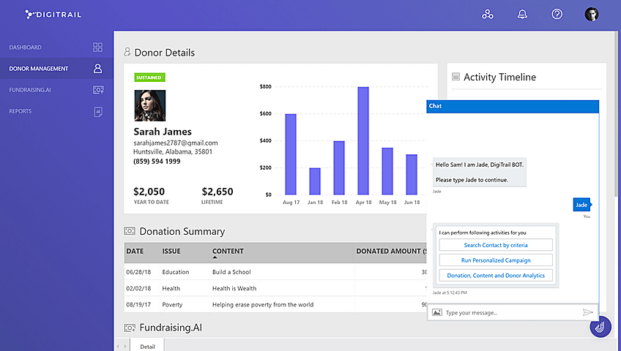Screen dimensions: 621x351
Task: Click Sarah James profile photo
Action: click(149, 105)
